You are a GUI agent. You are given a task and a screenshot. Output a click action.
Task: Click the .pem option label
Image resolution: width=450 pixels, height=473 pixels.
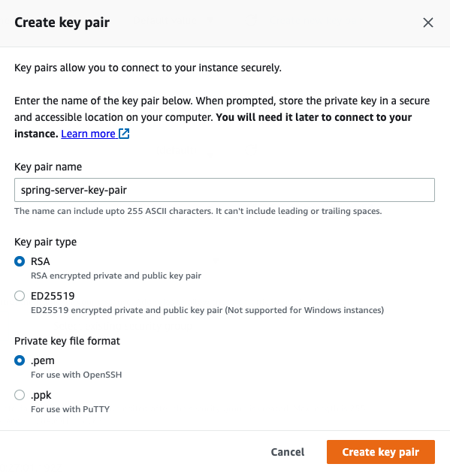43,361
